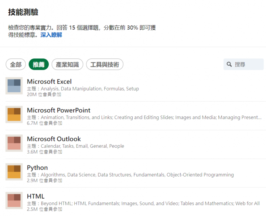Open the Microsoft Outlook skill icon

(14, 143)
